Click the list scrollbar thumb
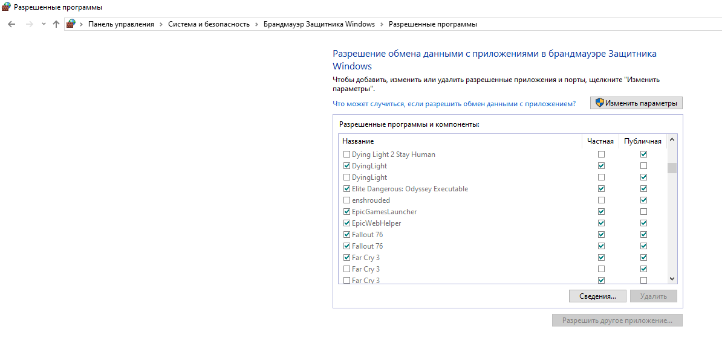Image resolution: width=722 pixels, height=344 pixels. pos(672,168)
